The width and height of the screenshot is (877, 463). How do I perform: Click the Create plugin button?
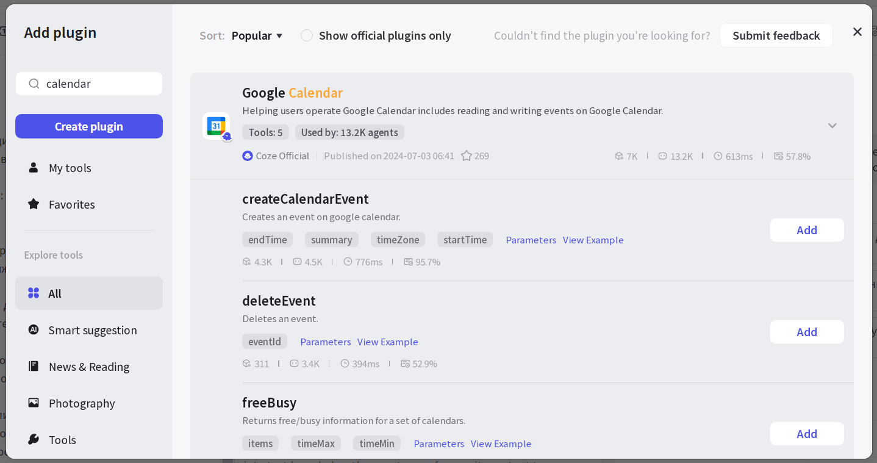pos(89,126)
